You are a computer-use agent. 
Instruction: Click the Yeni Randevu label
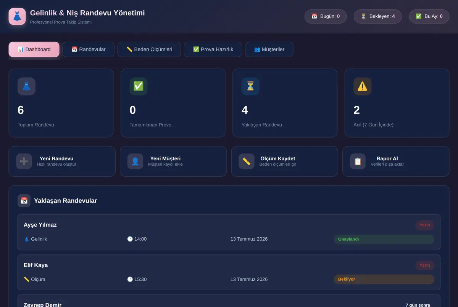pos(56,158)
